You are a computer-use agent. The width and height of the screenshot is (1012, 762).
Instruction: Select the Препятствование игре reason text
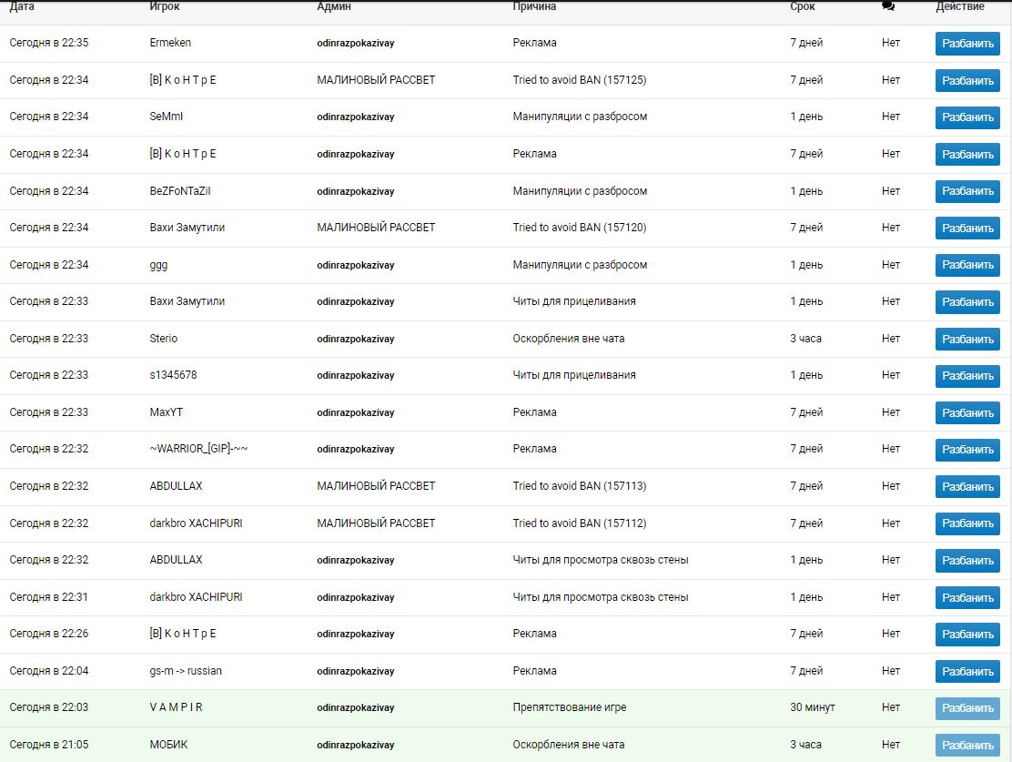(x=570, y=707)
